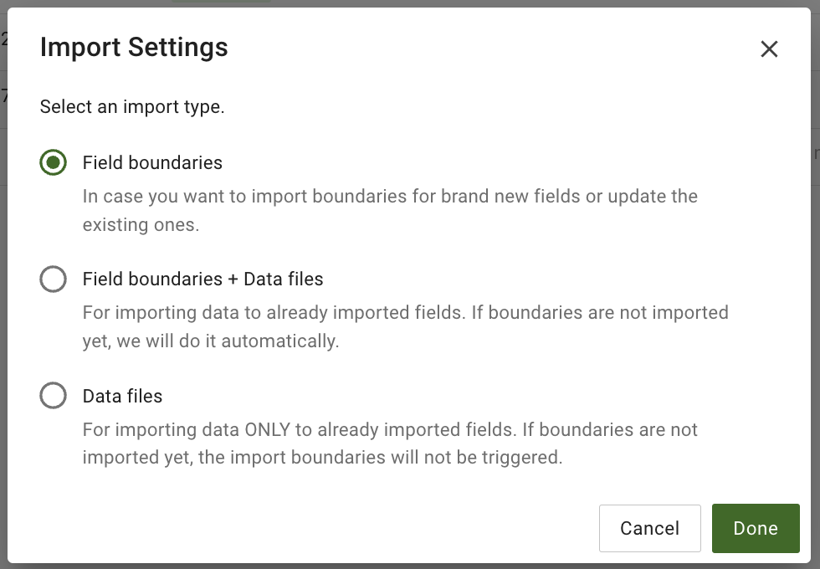Click the "existing ones." description line

coord(141,226)
